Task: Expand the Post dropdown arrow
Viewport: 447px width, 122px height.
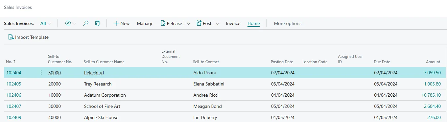Action: tap(218, 23)
